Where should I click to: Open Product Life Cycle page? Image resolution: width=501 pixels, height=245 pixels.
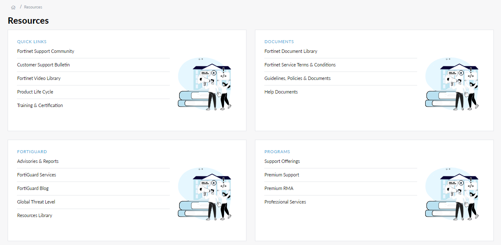coord(35,92)
